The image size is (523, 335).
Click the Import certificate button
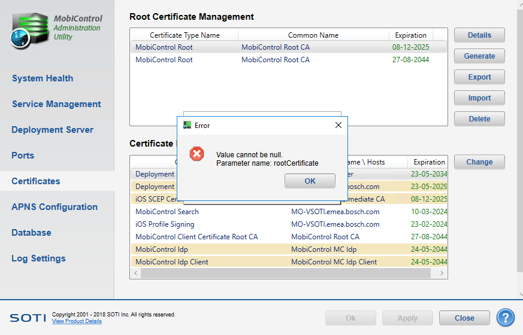(479, 98)
